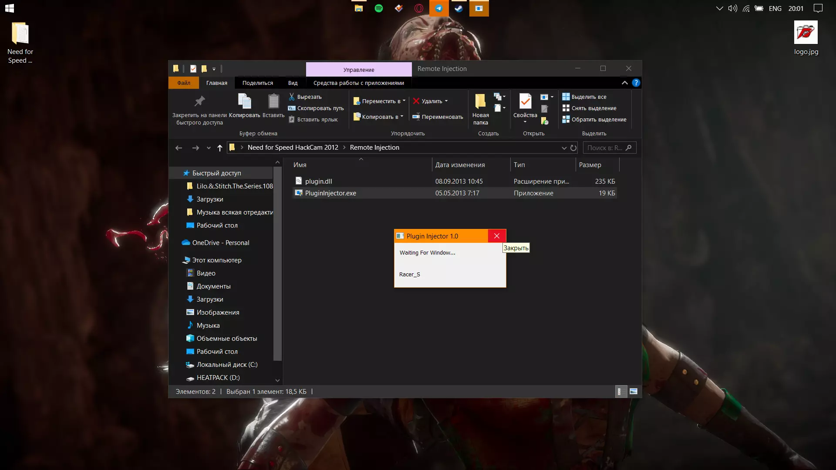This screenshot has height=470, width=836.
Task: Expand the address bar history dropdown
Action: 564,148
